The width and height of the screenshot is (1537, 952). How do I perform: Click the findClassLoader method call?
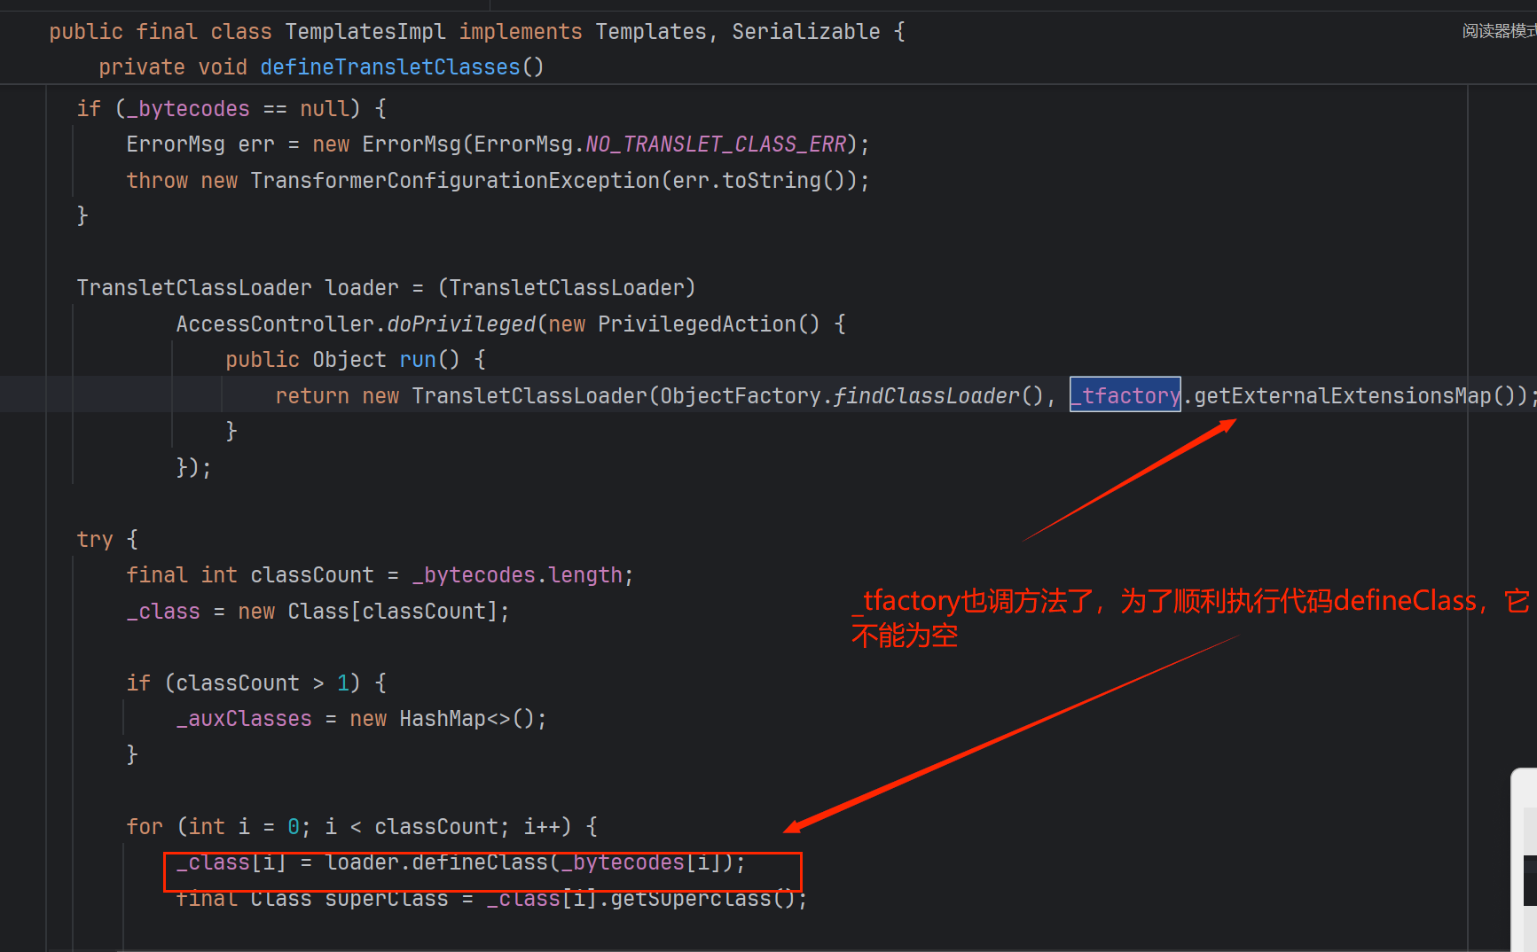coord(926,395)
